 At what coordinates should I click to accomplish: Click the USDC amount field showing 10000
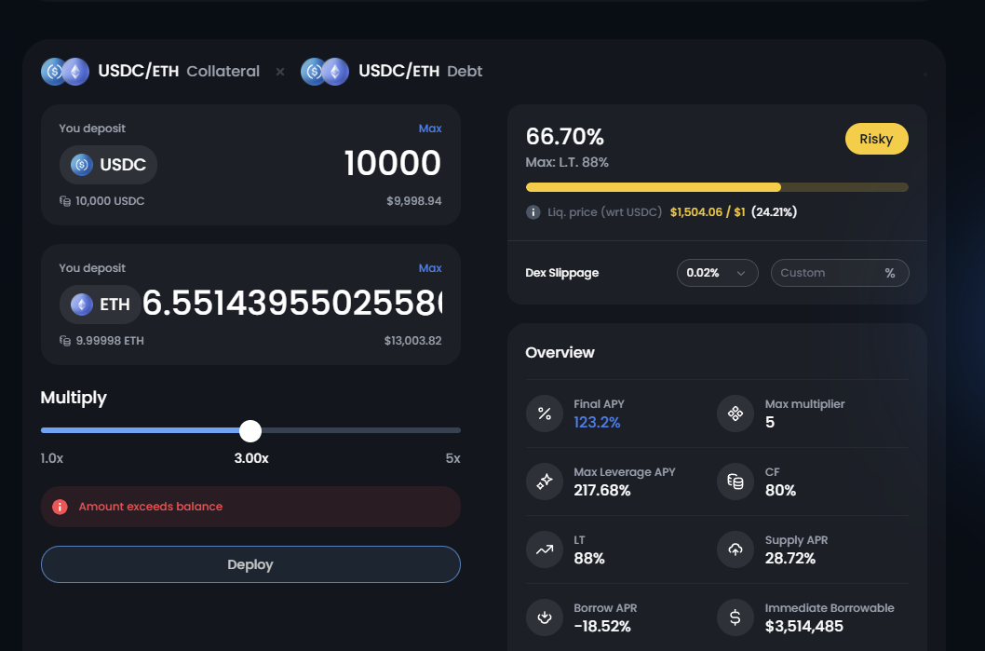click(x=393, y=163)
